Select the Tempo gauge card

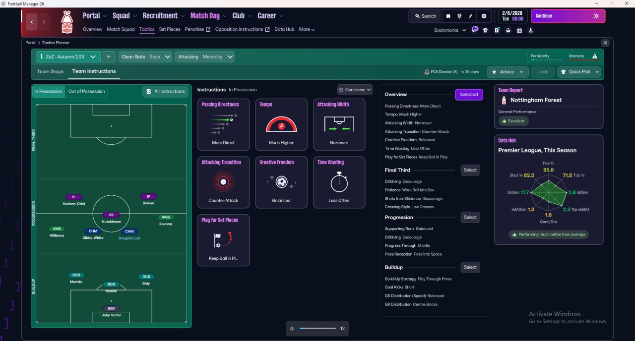281,124
